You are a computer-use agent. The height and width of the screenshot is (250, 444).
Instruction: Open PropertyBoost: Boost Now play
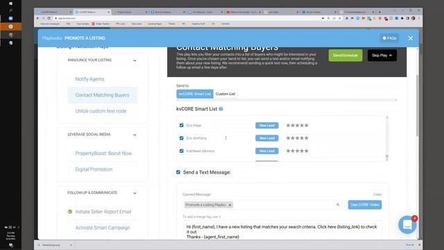pyautogui.click(x=103, y=153)
